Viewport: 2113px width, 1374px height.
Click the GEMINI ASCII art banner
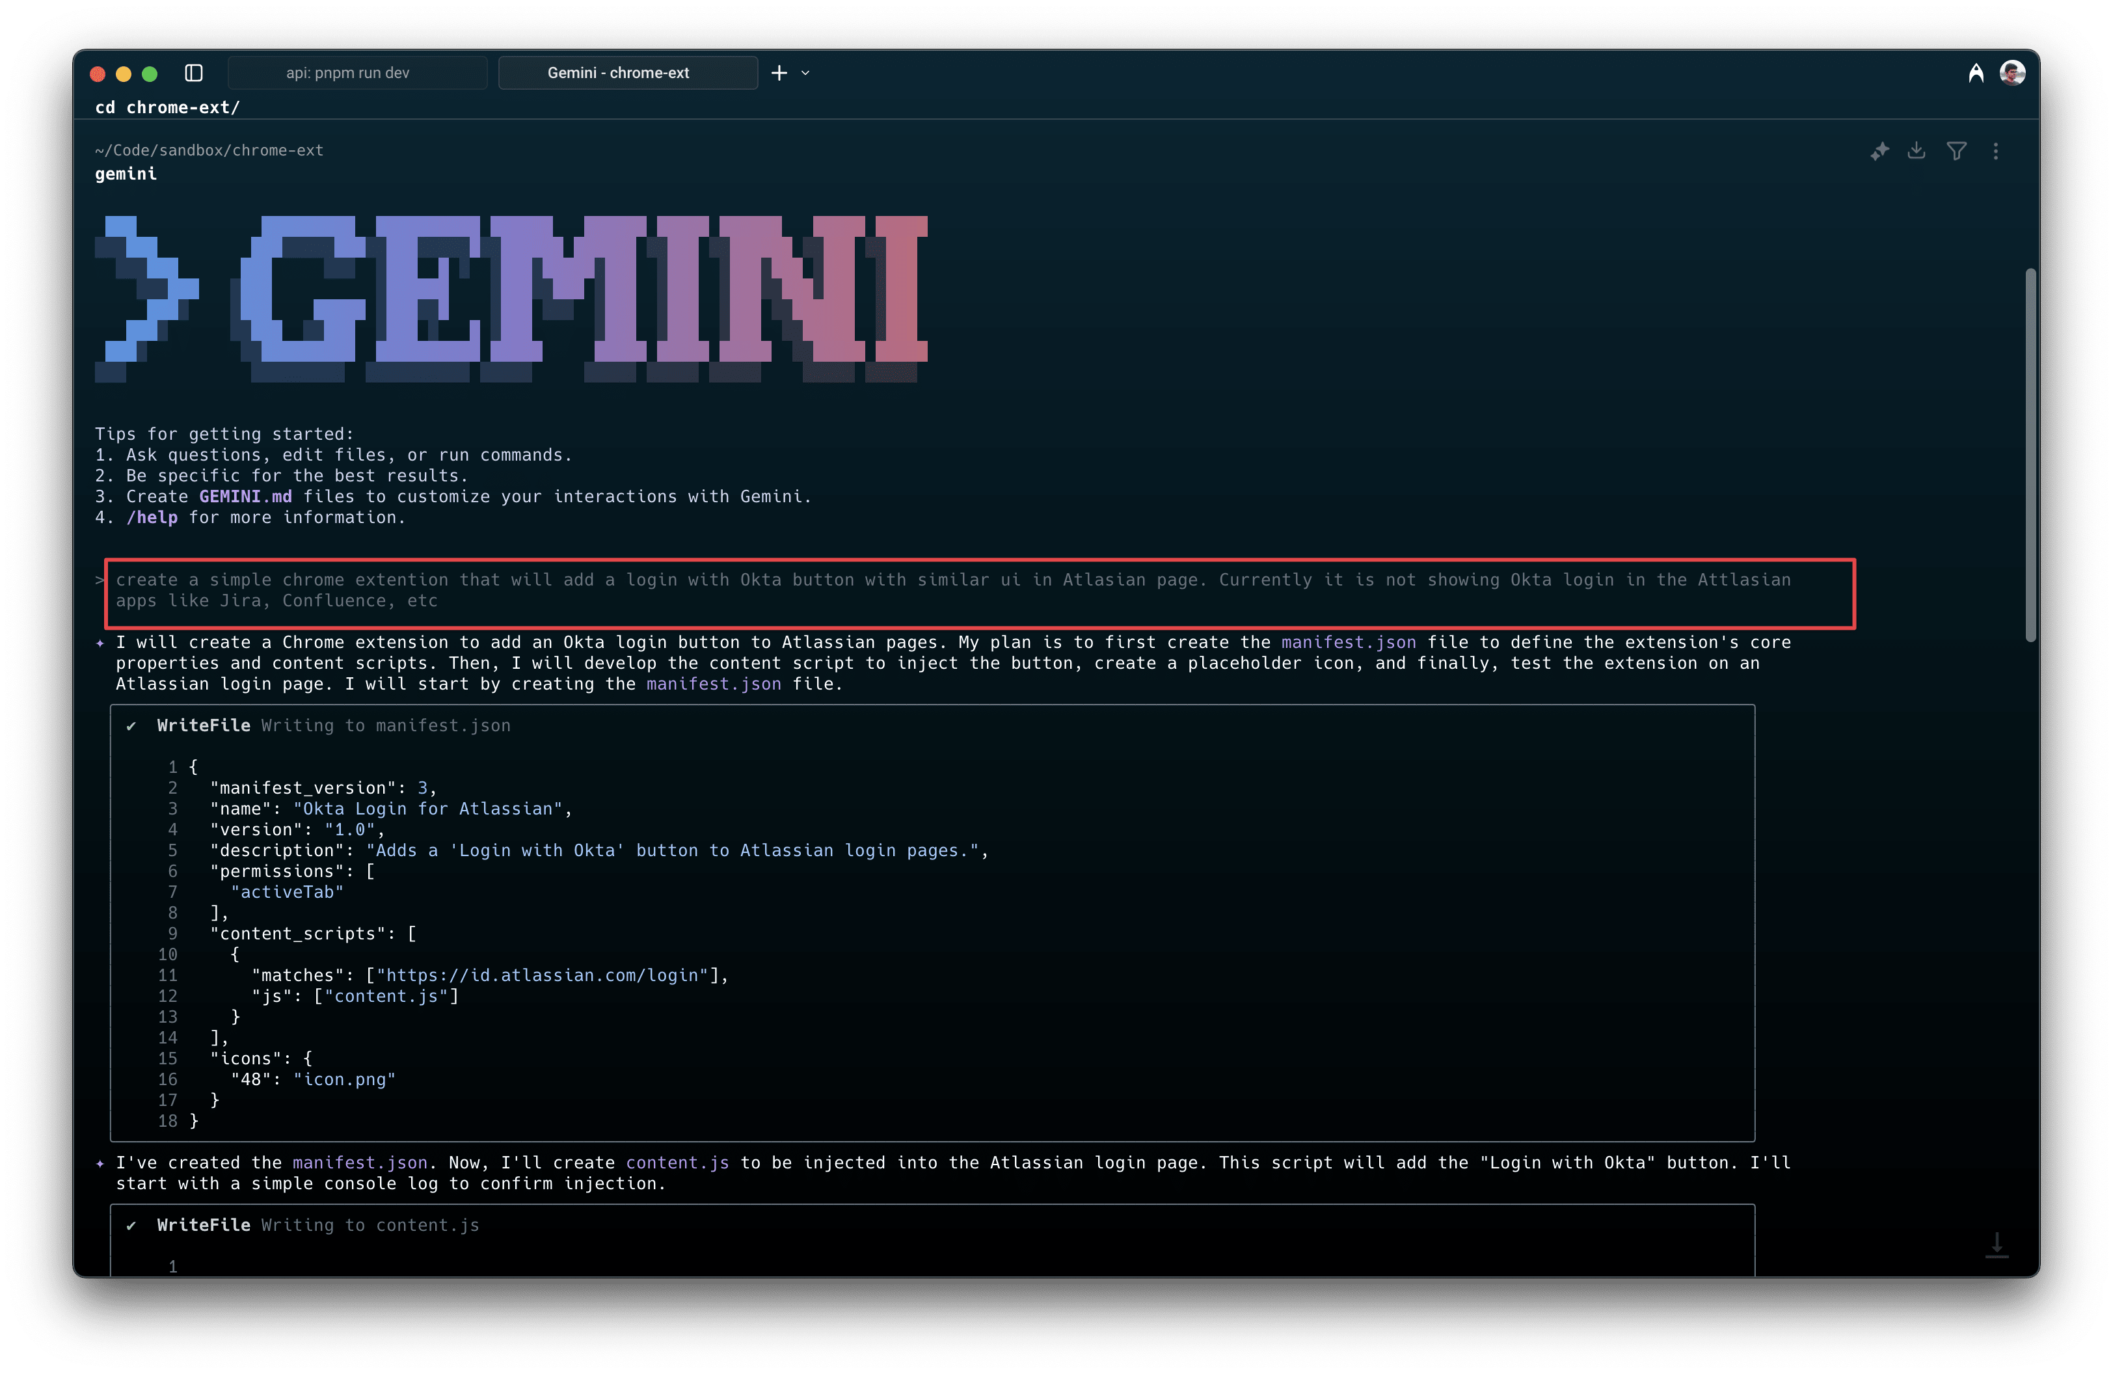pyautogui.click(x=511, y=299)
